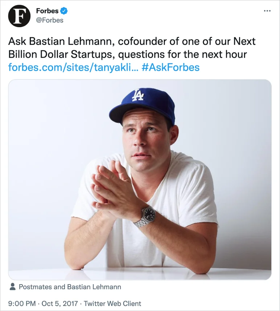The width and height of the screenshot is (280, 311).
Task: Click "Billion Dollar Startups" in the tweet text
Action: tap(62, 54)
